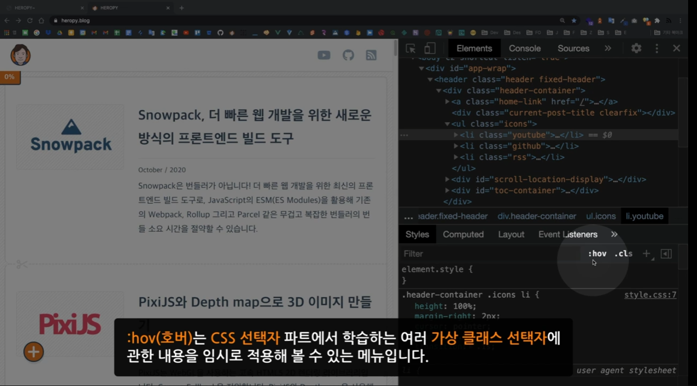Open the GitHub icon in blog header

pyautogui.click(x=348, y=55)
